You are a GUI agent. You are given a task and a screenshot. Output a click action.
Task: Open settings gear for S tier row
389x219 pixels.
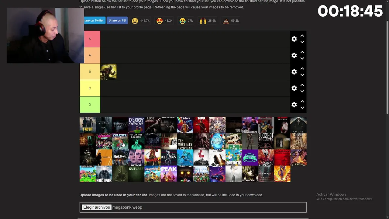click(294, 39)
